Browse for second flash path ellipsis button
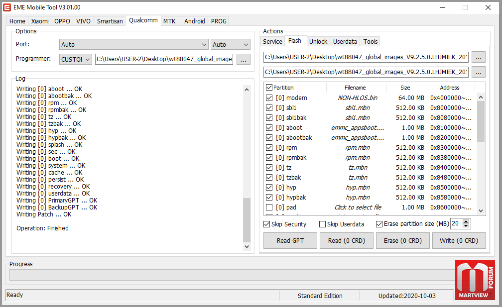The image size is (502, 307). pyautogui.click(x=478, y=72)
